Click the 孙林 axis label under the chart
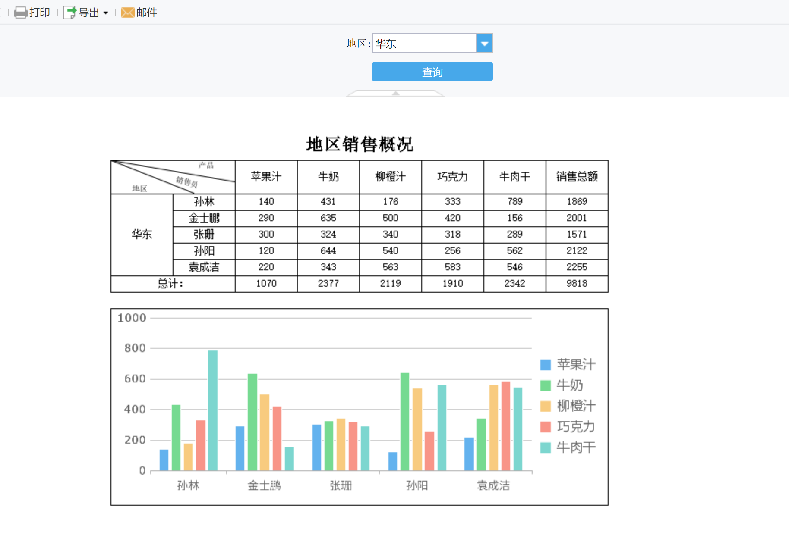The width and height of the screenshot is (789, 538). click(188, 486)
